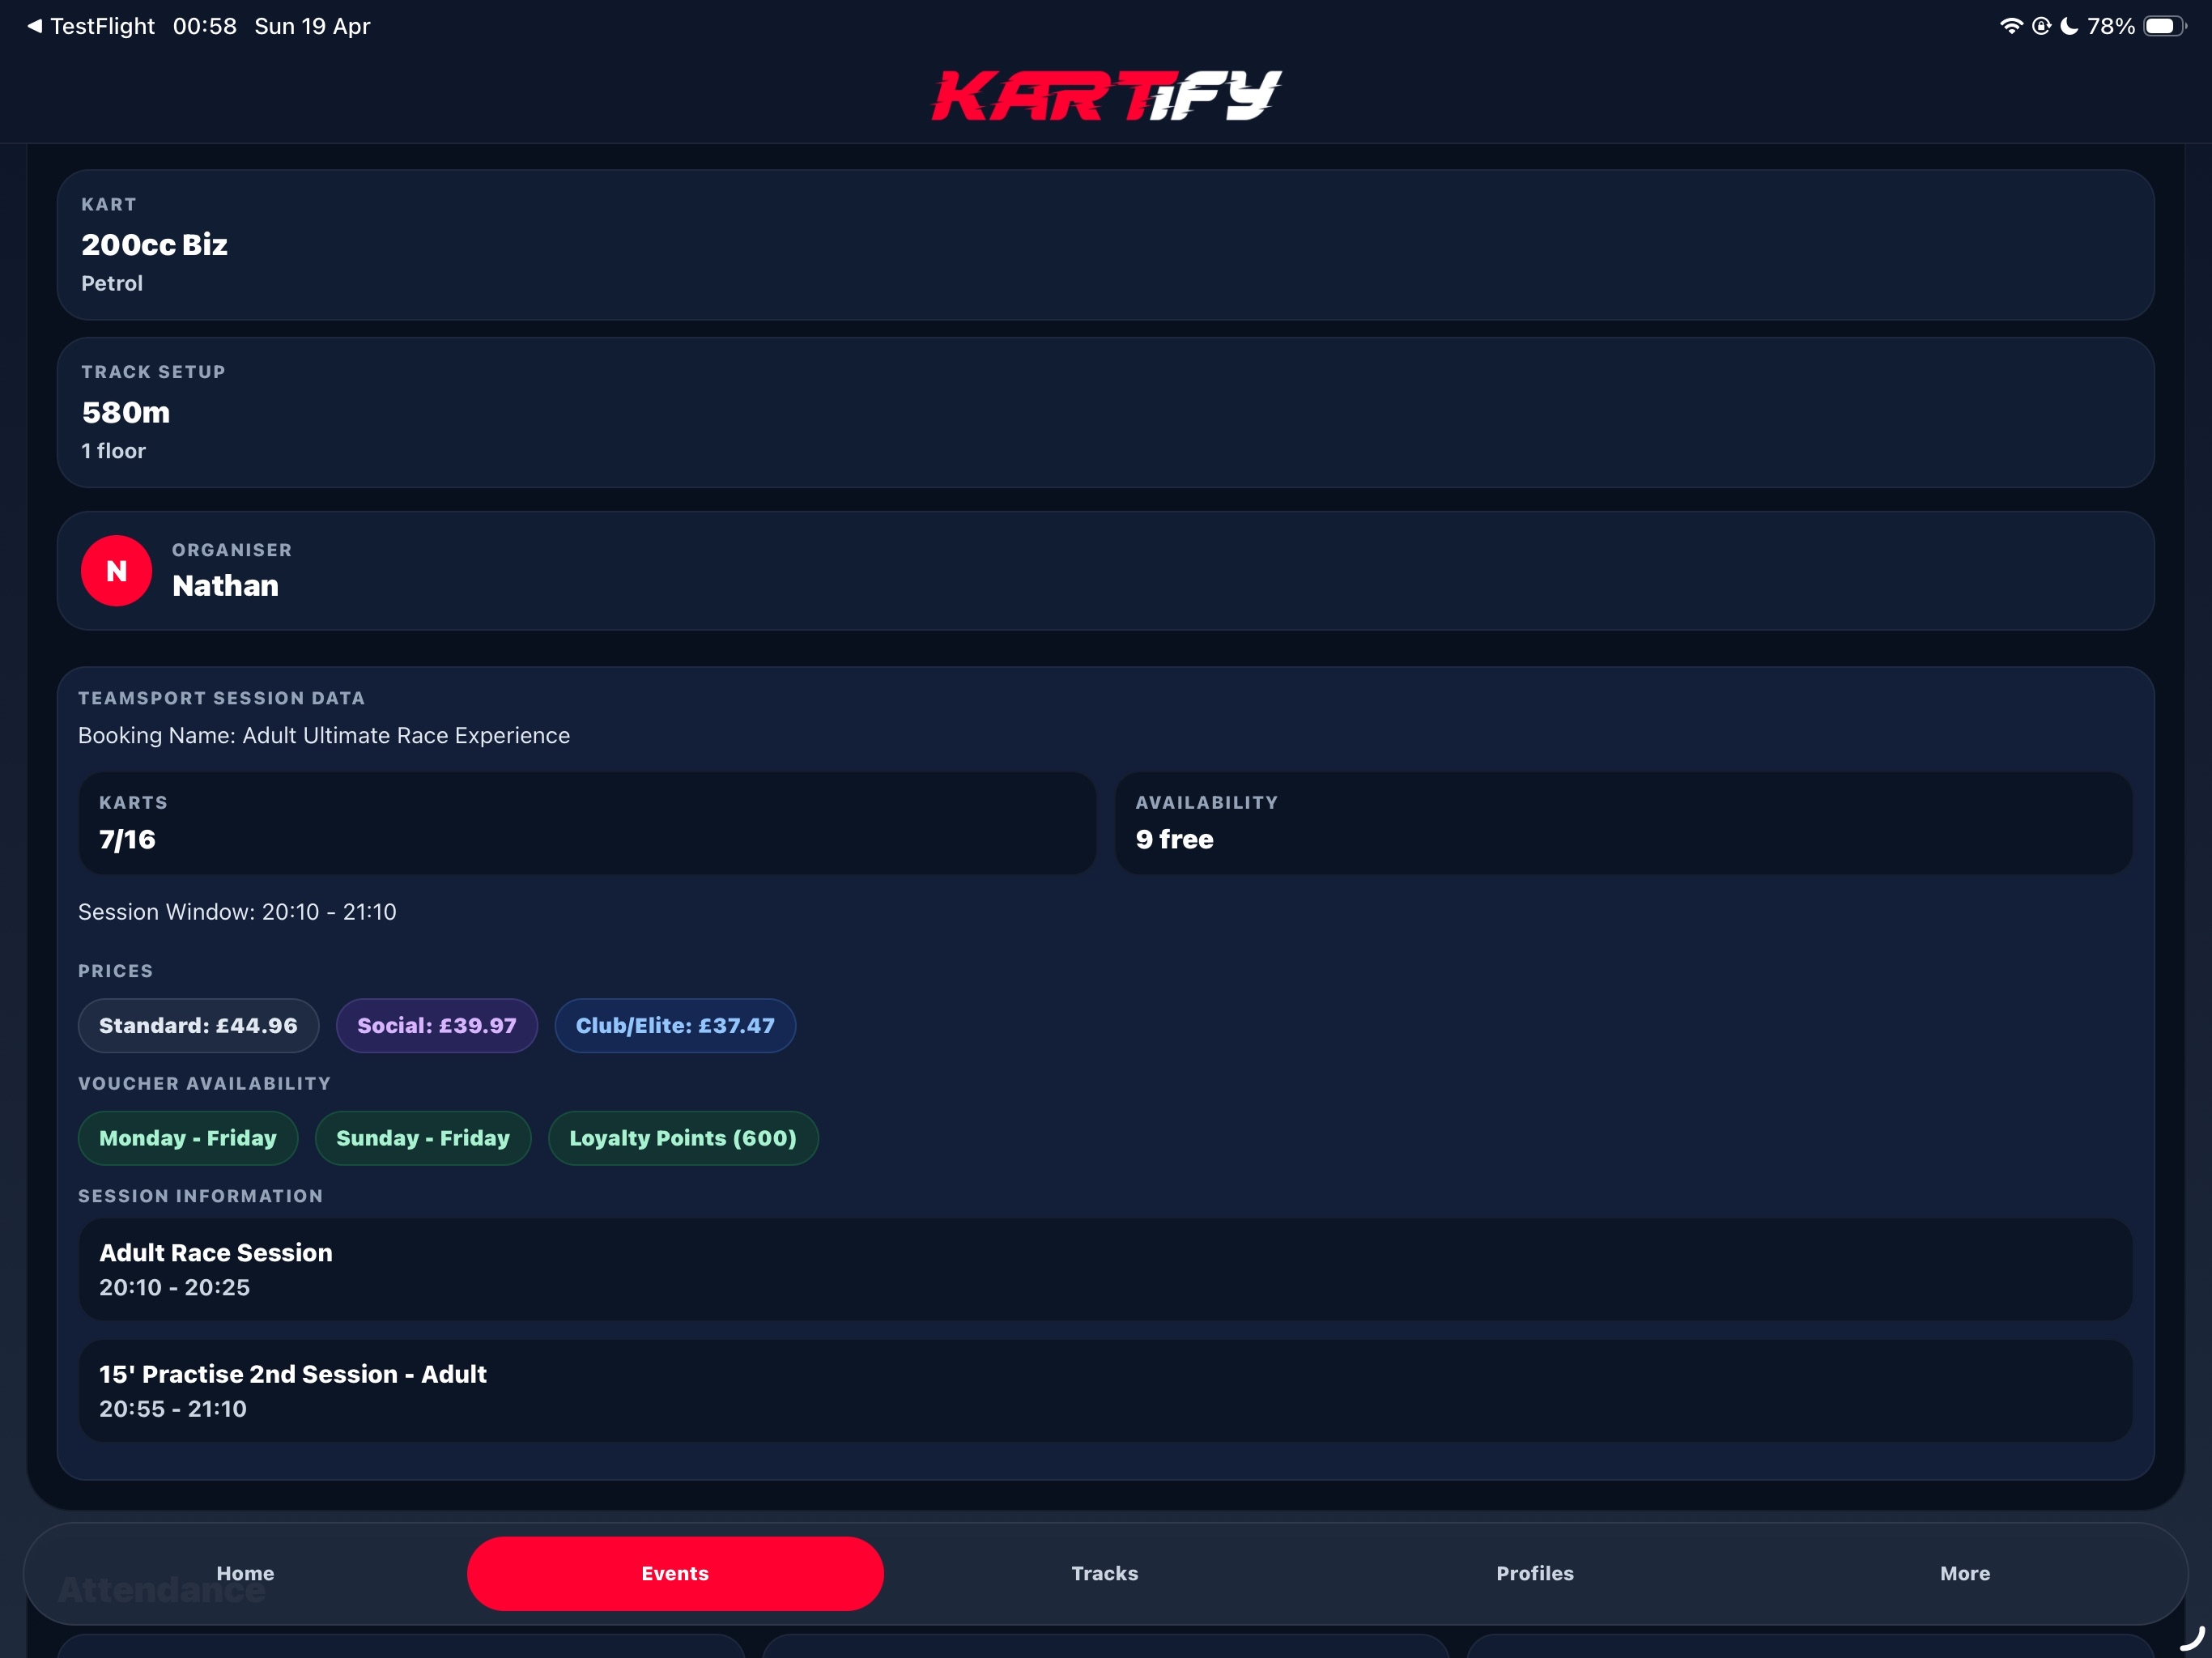Select the Events tab

click(675, 1573)
